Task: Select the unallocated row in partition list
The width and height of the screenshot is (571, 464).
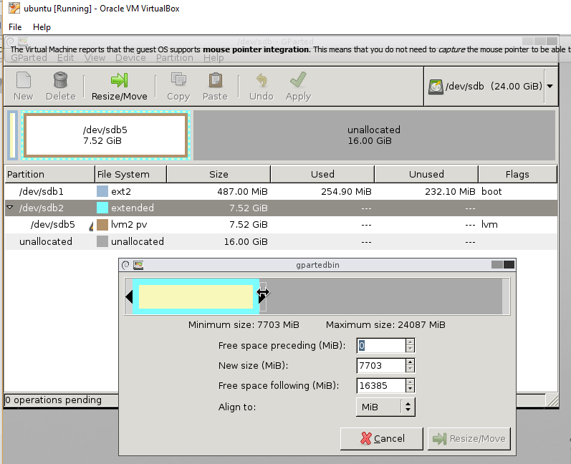Action: click(281, 241)
